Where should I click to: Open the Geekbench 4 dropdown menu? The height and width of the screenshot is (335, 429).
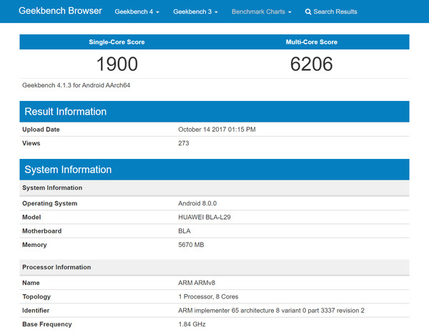[137, 11]
